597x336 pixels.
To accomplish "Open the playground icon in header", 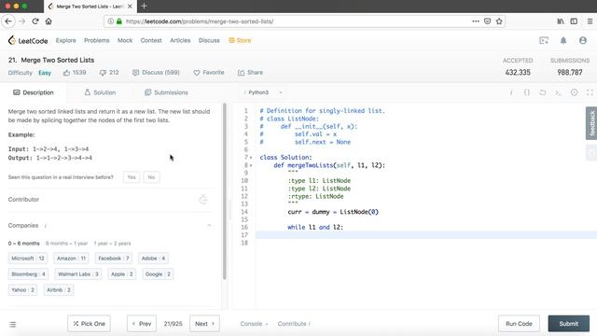I will pyautogui.click(x=544, y=40).
